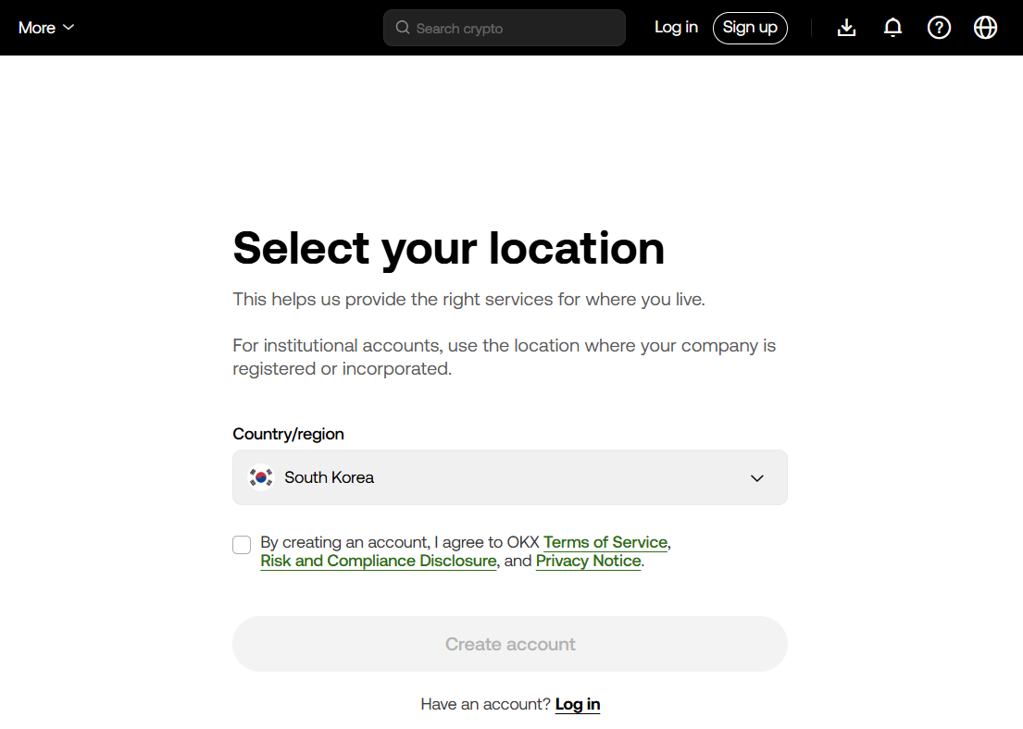Open the notifications bell
This screenshot has height=729, width=1023.
pyautogui.click(x=892, y=28)
